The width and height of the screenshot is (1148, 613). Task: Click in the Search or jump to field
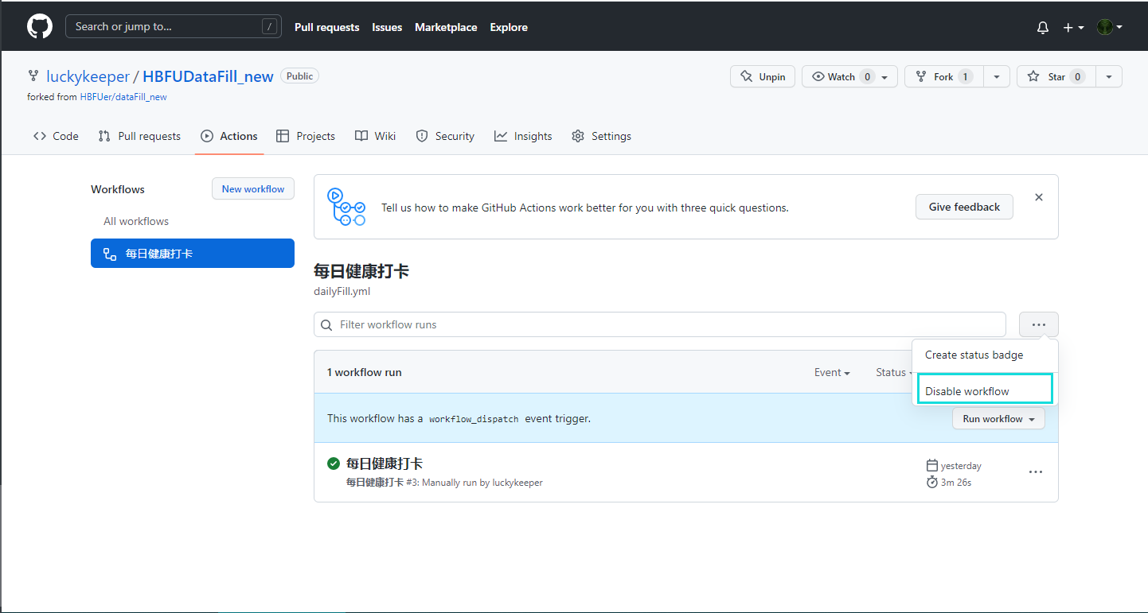coord(174,26)
